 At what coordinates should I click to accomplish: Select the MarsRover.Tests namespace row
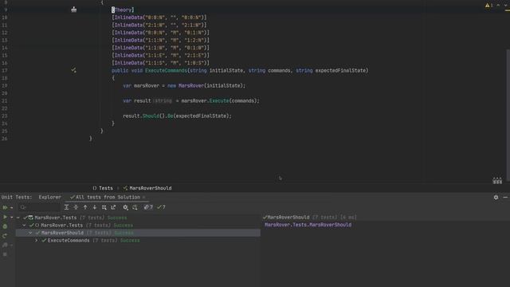[138, 225]
